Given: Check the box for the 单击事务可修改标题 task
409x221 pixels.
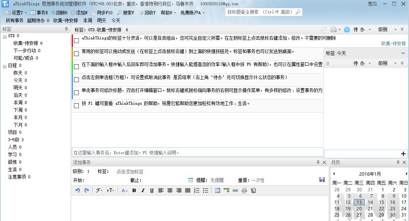Looking at the screenshot, I should tap(77, 92).
